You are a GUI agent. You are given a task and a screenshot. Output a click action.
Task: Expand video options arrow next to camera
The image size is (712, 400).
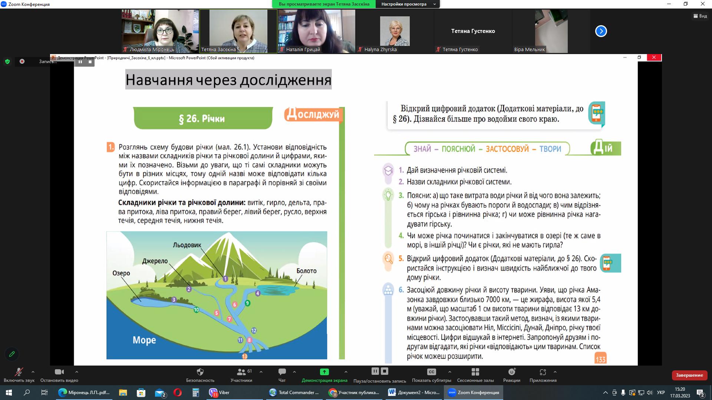(77, 372)
